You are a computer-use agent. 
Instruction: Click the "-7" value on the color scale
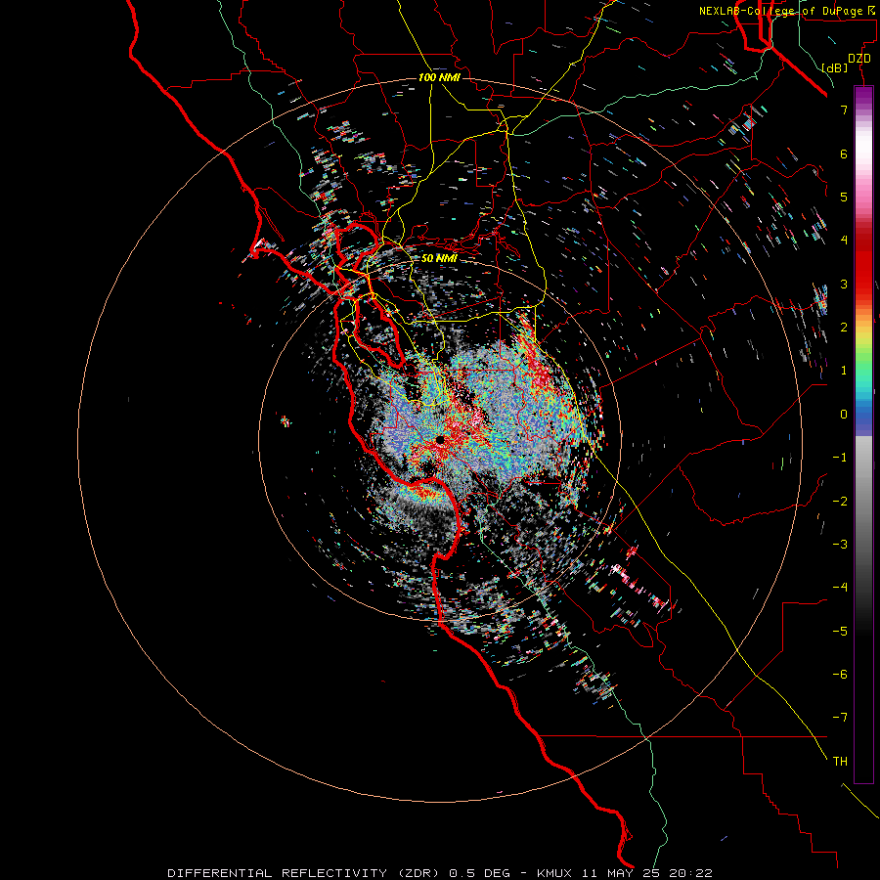pyautogui.click(x=840, y=718)
